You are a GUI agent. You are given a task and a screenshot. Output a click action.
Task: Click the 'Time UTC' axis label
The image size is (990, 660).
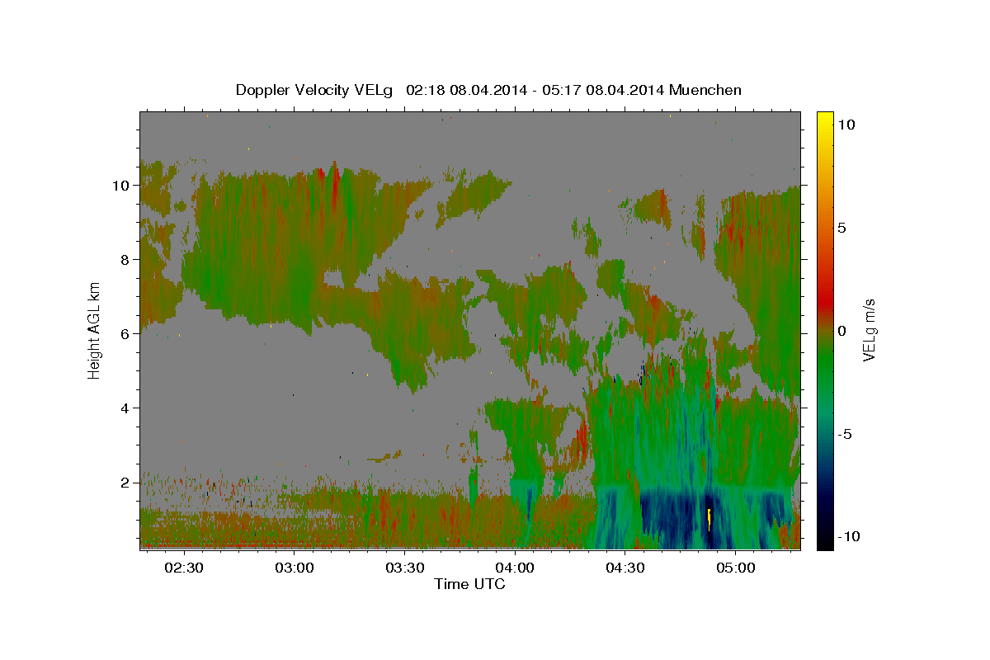(469, 584)
